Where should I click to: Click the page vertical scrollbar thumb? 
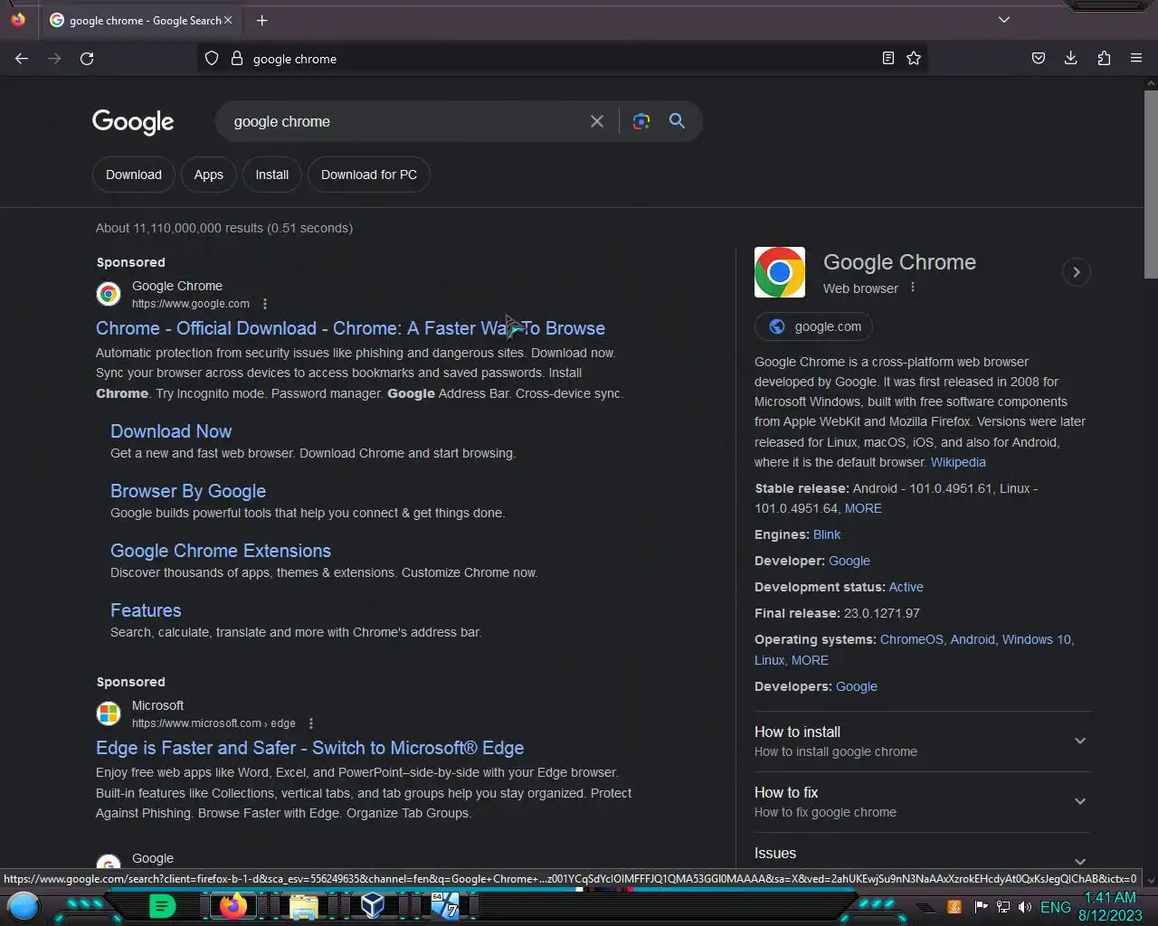click(x=1151, y=184)
